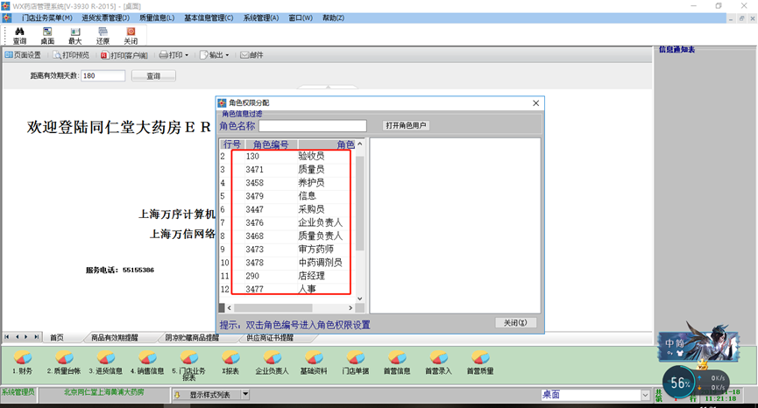Open the 首营信息 shortcut icon
Screen dimensions: 758x408
tap(397, 362)
